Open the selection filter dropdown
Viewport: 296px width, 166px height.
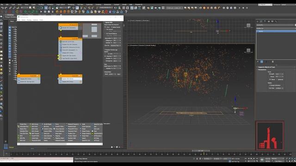[x=25, y=8]
